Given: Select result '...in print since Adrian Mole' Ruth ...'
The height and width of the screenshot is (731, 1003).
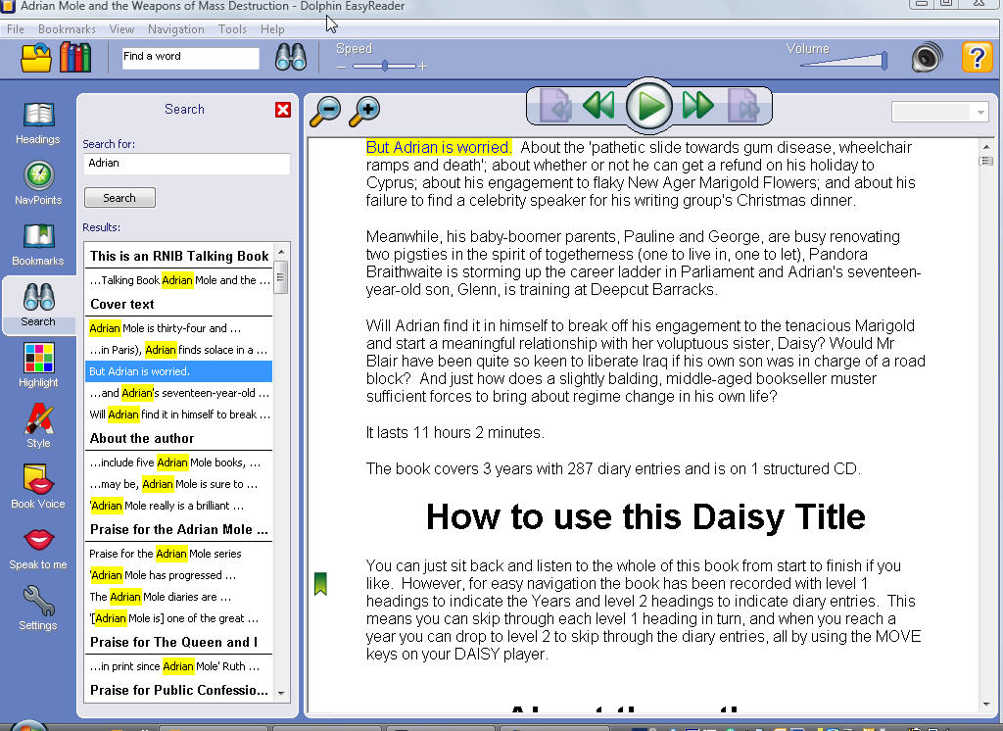Looking at the screenshot, I should click(179, 666).
